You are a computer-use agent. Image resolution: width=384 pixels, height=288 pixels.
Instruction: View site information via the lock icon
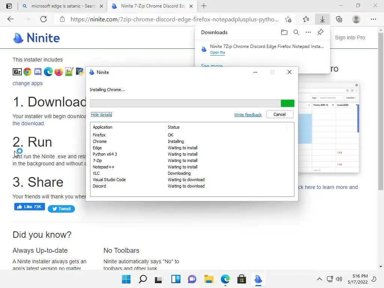pyautogui.click(x=62, y=19)
